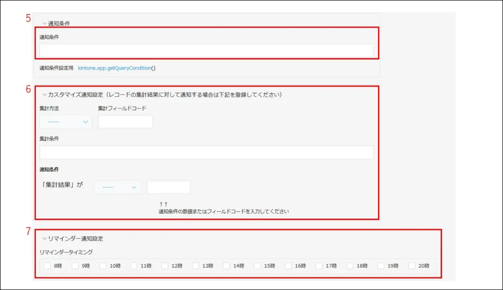Tick the 19時 reminder checkbox
This screenshot has height=290, width=503.
click(381, 266)
